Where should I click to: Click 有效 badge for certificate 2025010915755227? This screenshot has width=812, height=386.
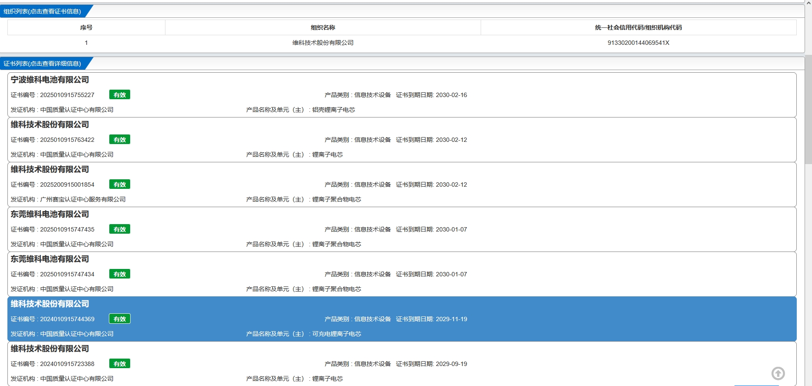point(120,95)
